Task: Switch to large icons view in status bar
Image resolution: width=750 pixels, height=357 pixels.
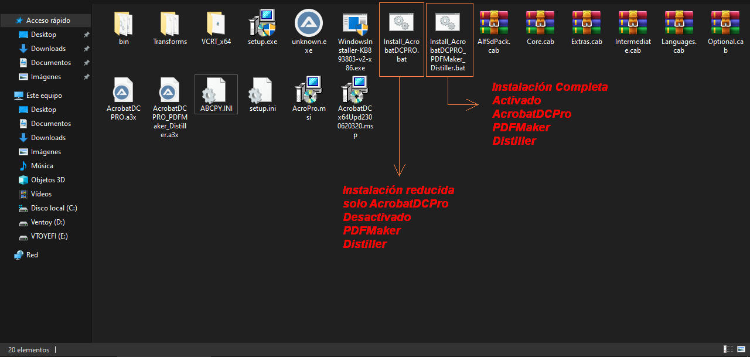Action: (x=741, y=349)
